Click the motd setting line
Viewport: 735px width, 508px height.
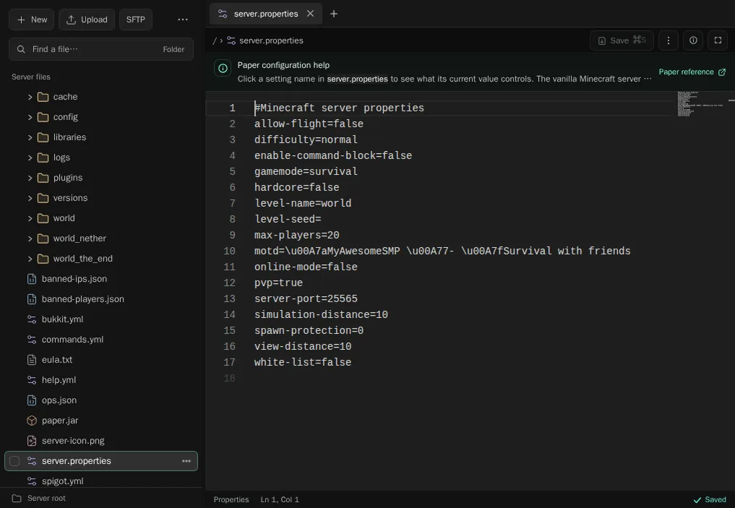pyautogui.click(x=442, y=251)
